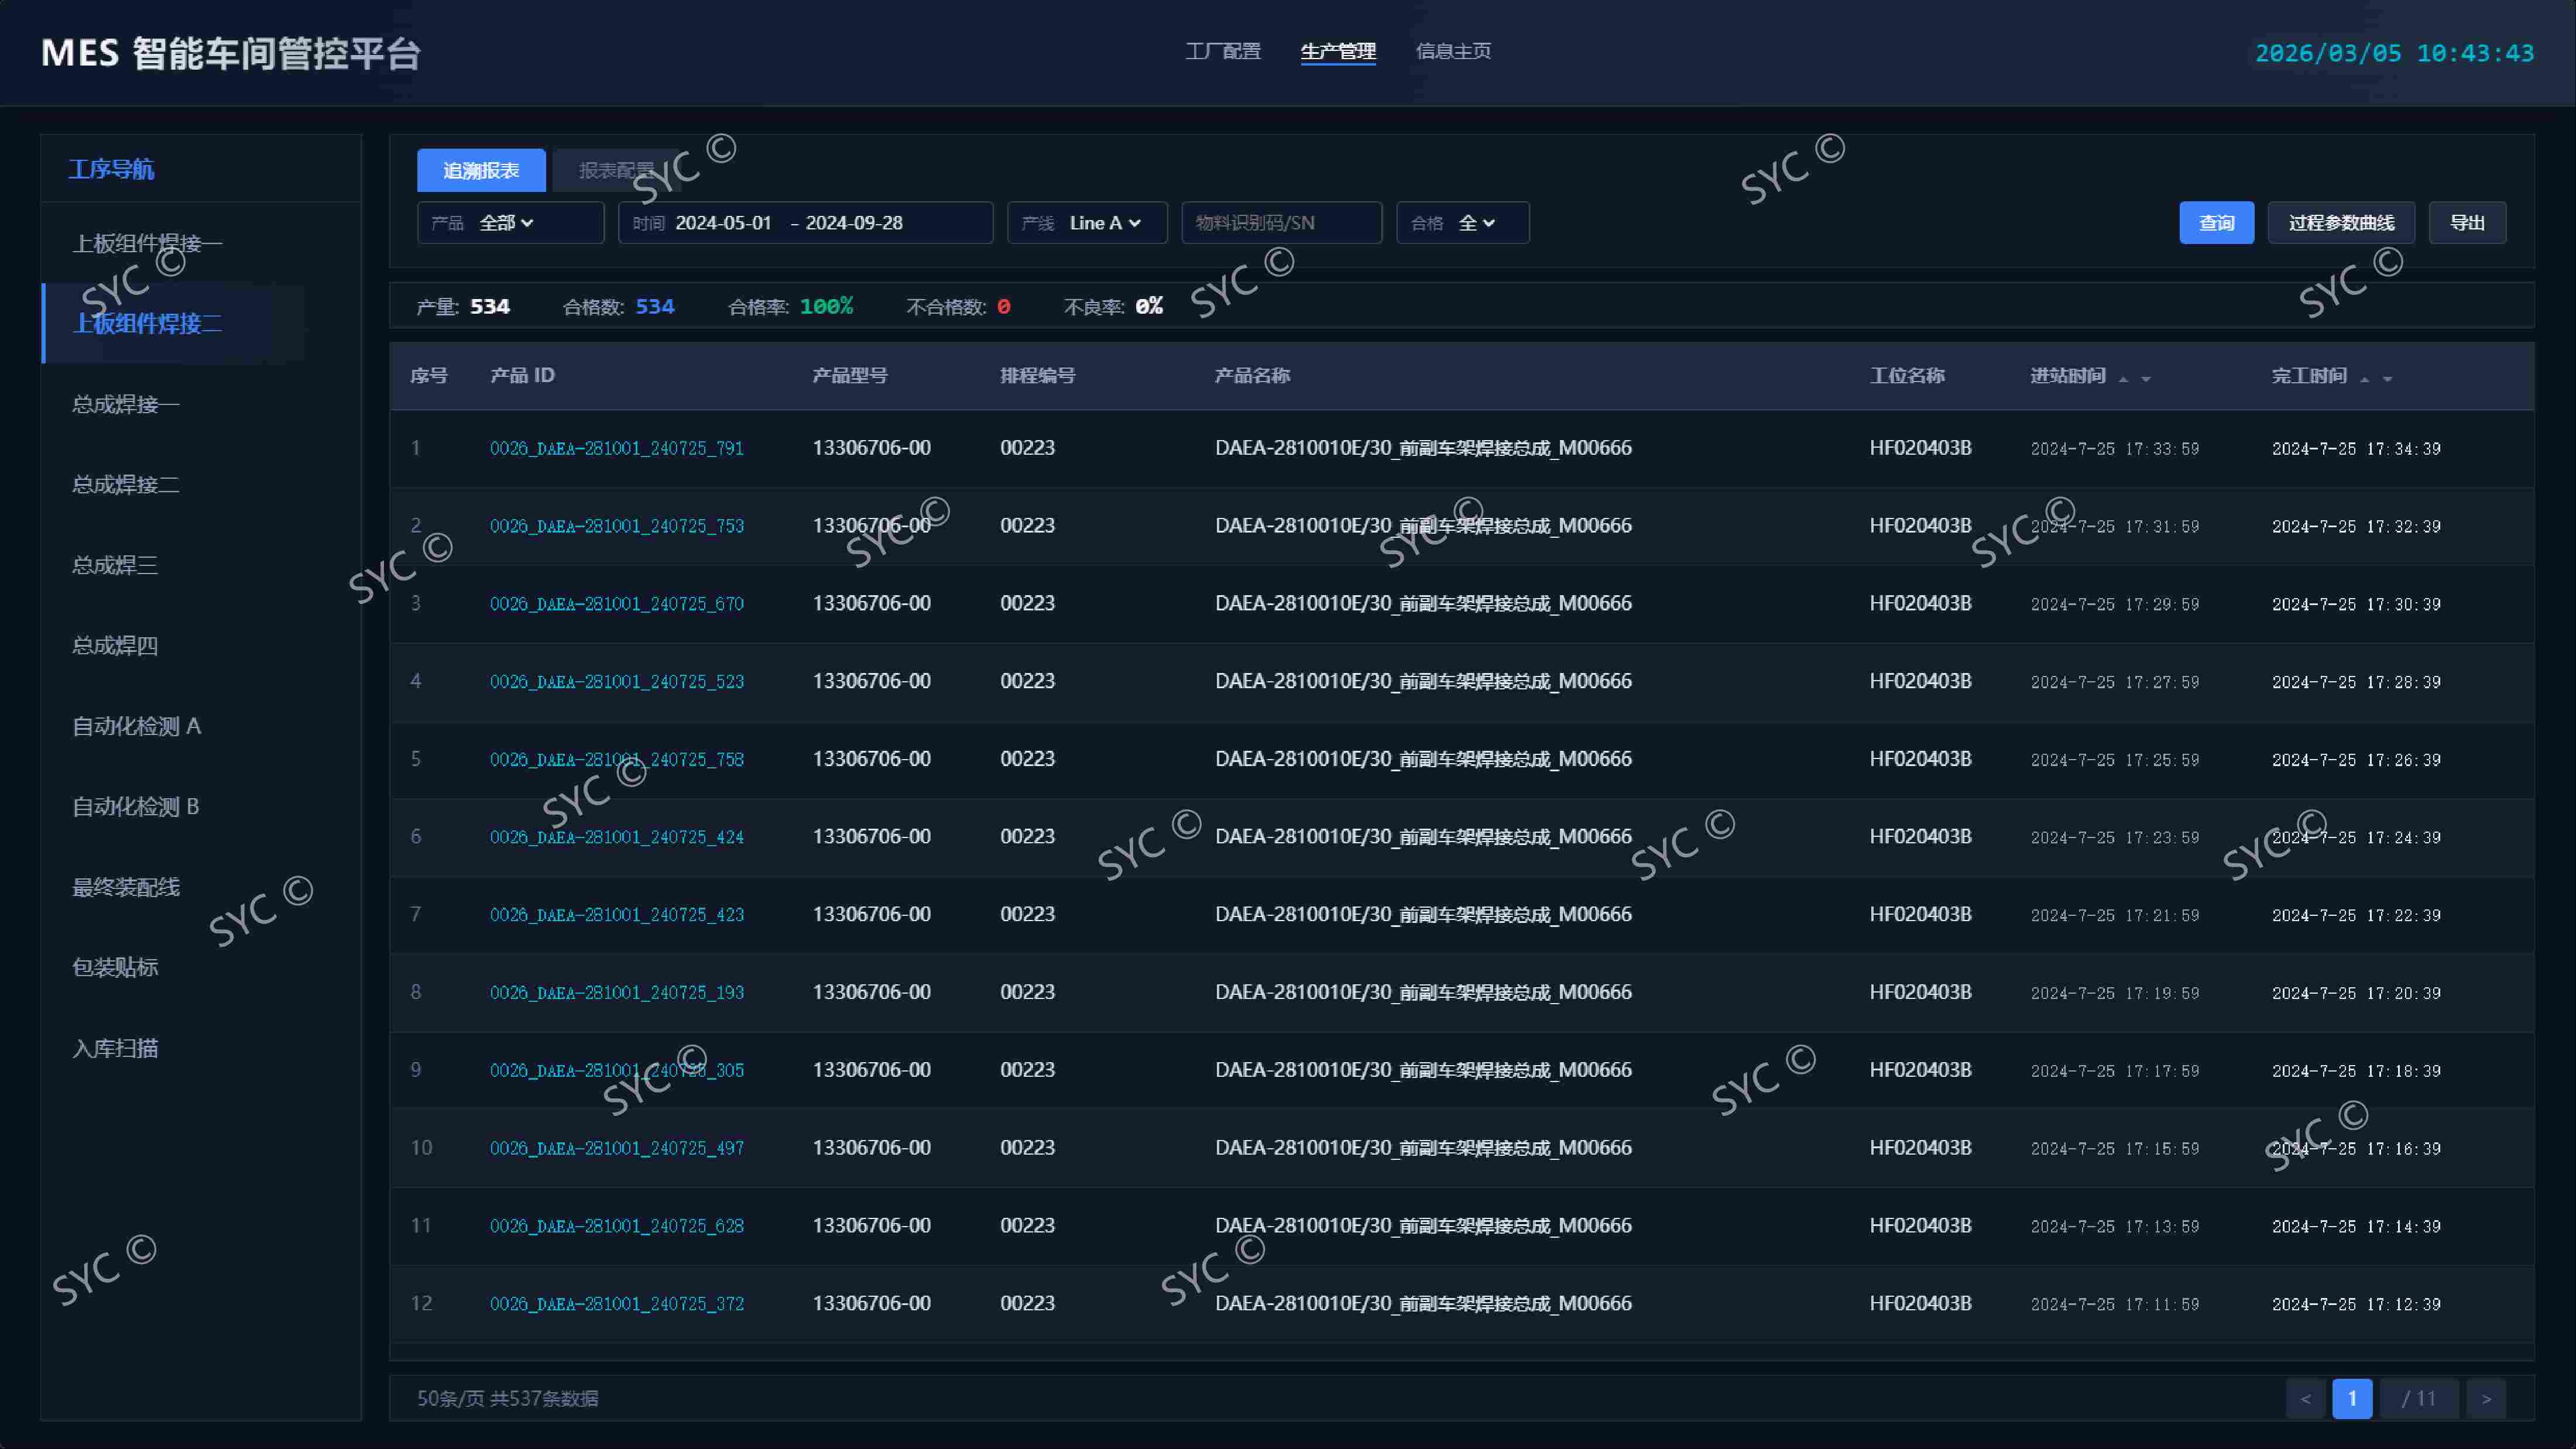Sort 进站时间 column descending with down arrow
2576x1449 pixels.
tap(2146, 379)
